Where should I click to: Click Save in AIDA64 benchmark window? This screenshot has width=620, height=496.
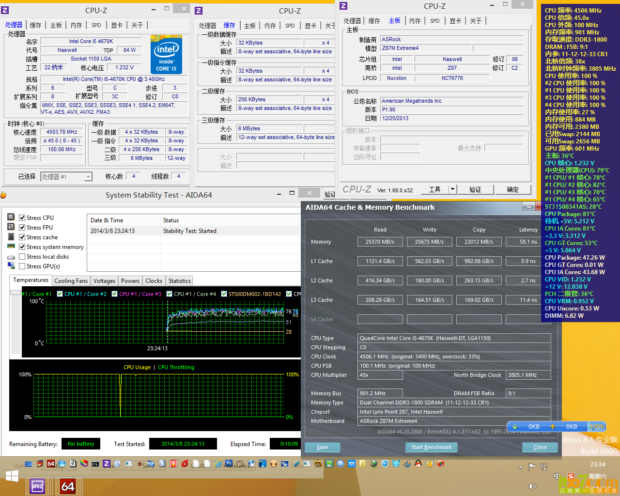tap(322, 447)
